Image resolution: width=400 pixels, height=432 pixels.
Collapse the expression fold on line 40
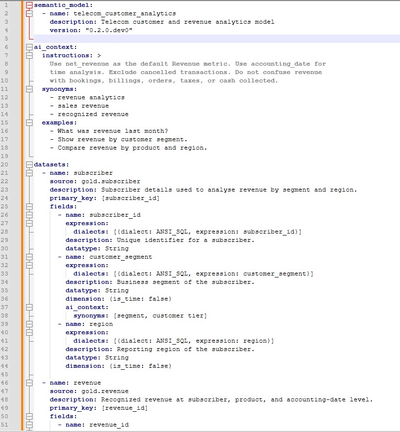tap(29, 333)
